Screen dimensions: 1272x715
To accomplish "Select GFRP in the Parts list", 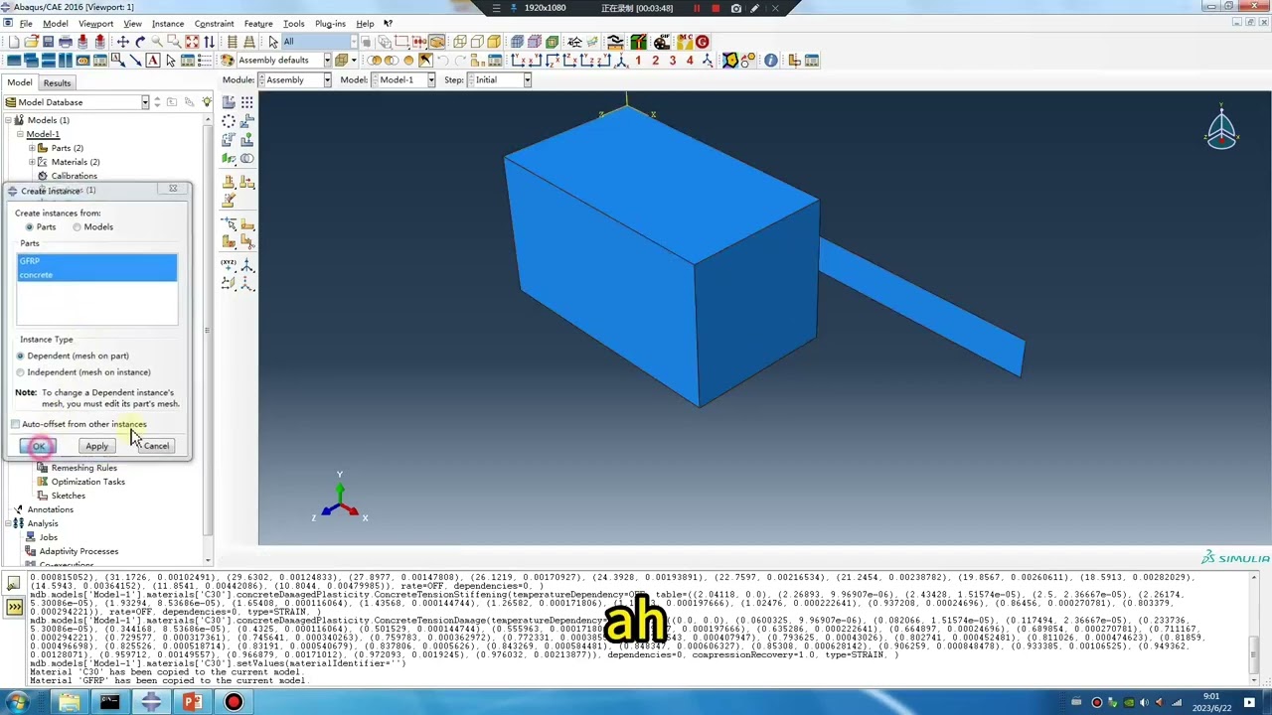I will [x=97, y=261].
